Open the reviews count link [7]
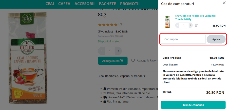This screenshot has width=228, height=110. pos(120,24)
